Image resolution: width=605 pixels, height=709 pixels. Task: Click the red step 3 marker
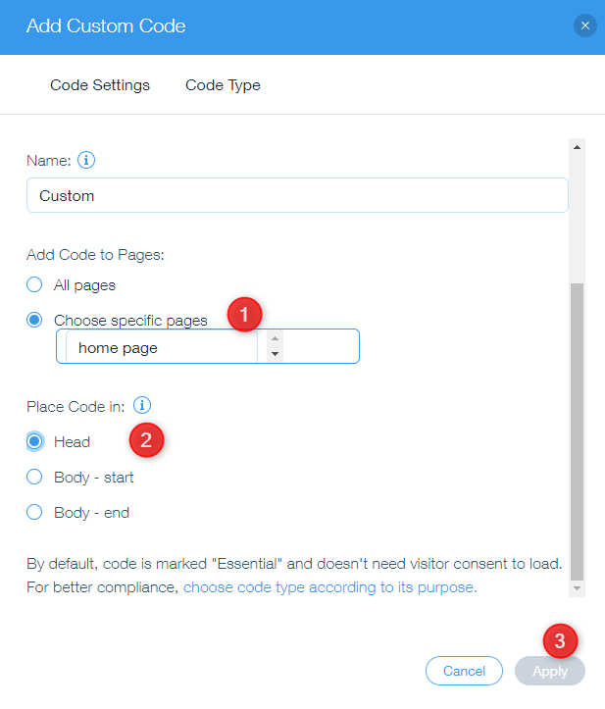click(560, 642)
